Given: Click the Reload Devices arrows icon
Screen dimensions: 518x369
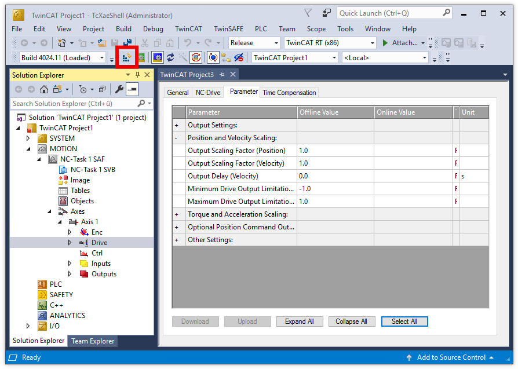Looking at the screenshot, I should [x=170, y=58].
